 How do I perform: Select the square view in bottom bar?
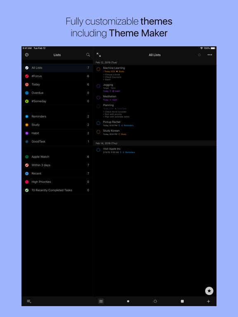[182, 301]
